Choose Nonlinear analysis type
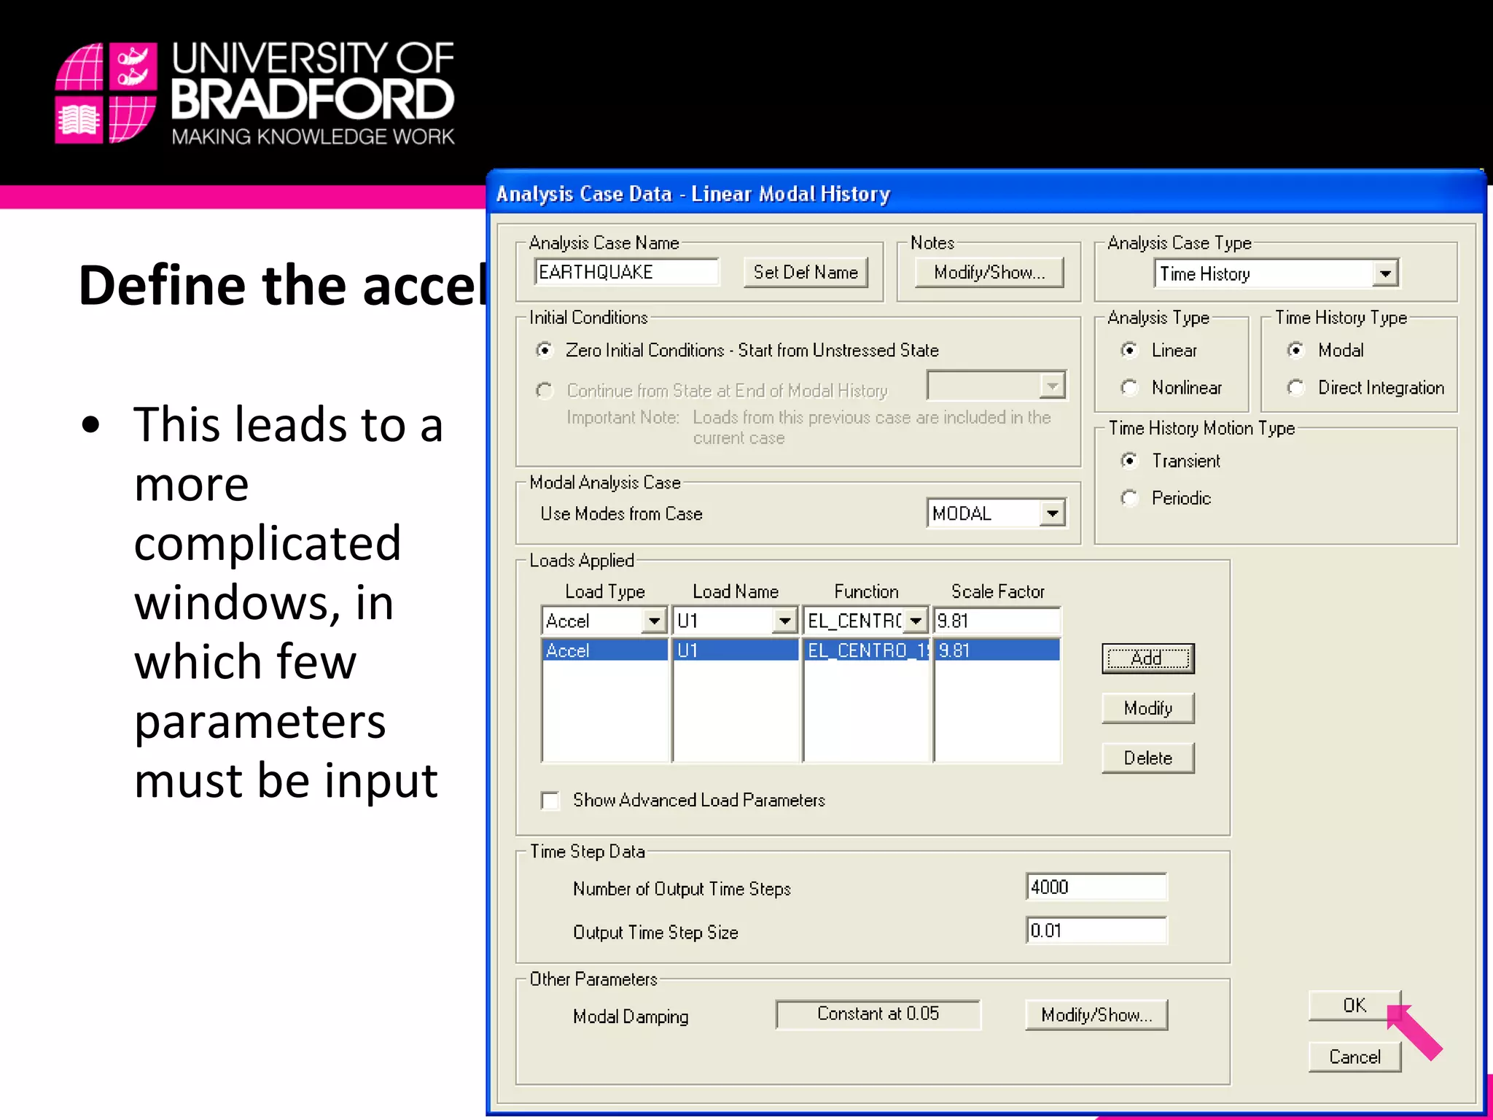The image size is (1493, 1120). pos(1129,387)
